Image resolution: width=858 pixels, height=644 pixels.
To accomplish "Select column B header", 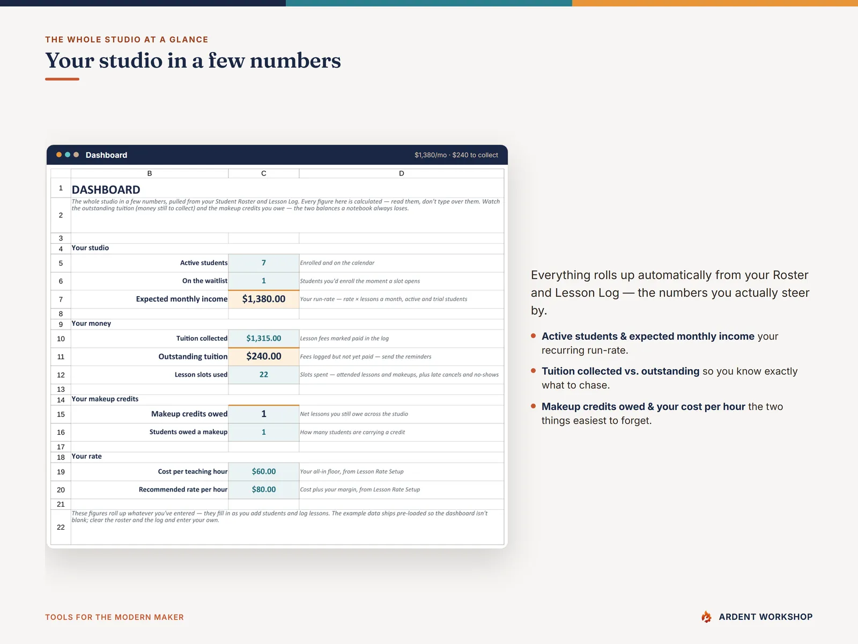I will 150,173.
